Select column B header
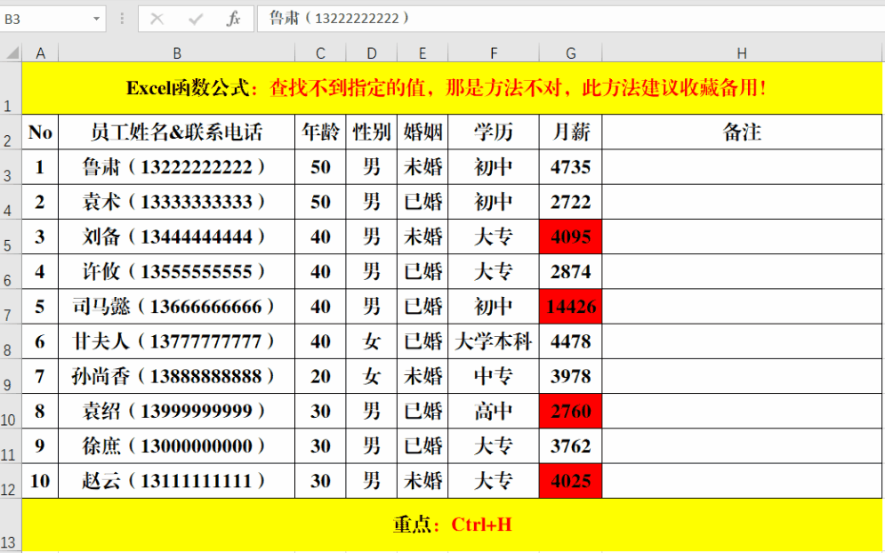Viewport: 885px width, 553px height. 177,53
